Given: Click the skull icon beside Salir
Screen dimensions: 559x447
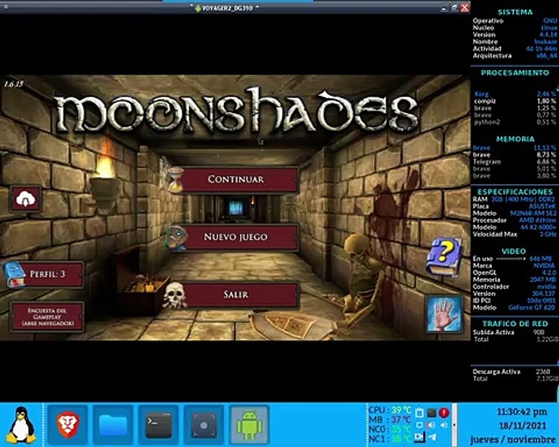Looking at the screenshot, I should pyautogui.click(x=175, y=296).
